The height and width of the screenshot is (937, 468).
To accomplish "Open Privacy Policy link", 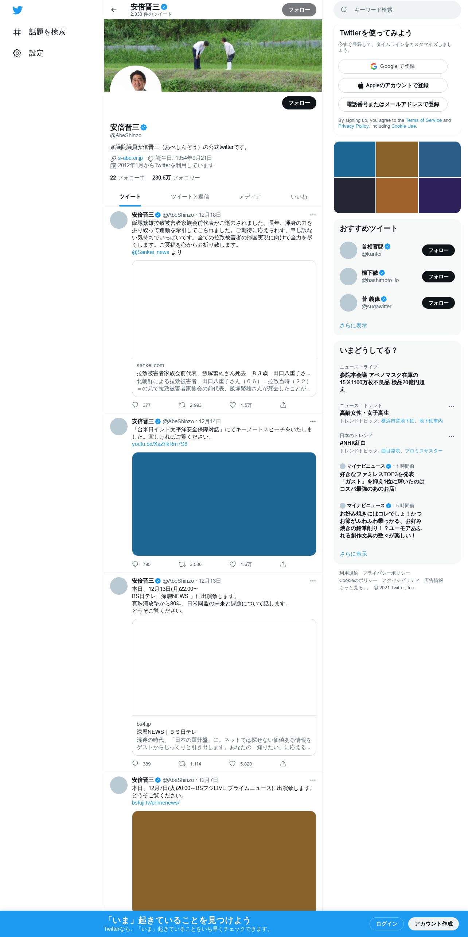I will click(353, 126).
